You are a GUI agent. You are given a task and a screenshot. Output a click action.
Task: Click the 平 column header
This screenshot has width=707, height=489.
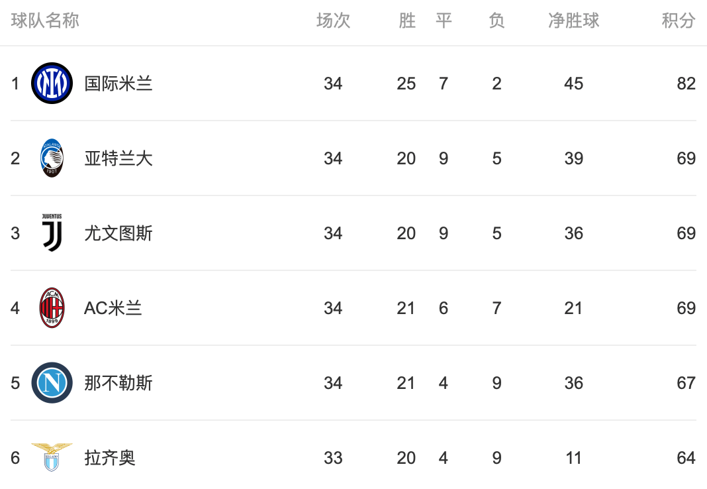(x=444, y=21)
